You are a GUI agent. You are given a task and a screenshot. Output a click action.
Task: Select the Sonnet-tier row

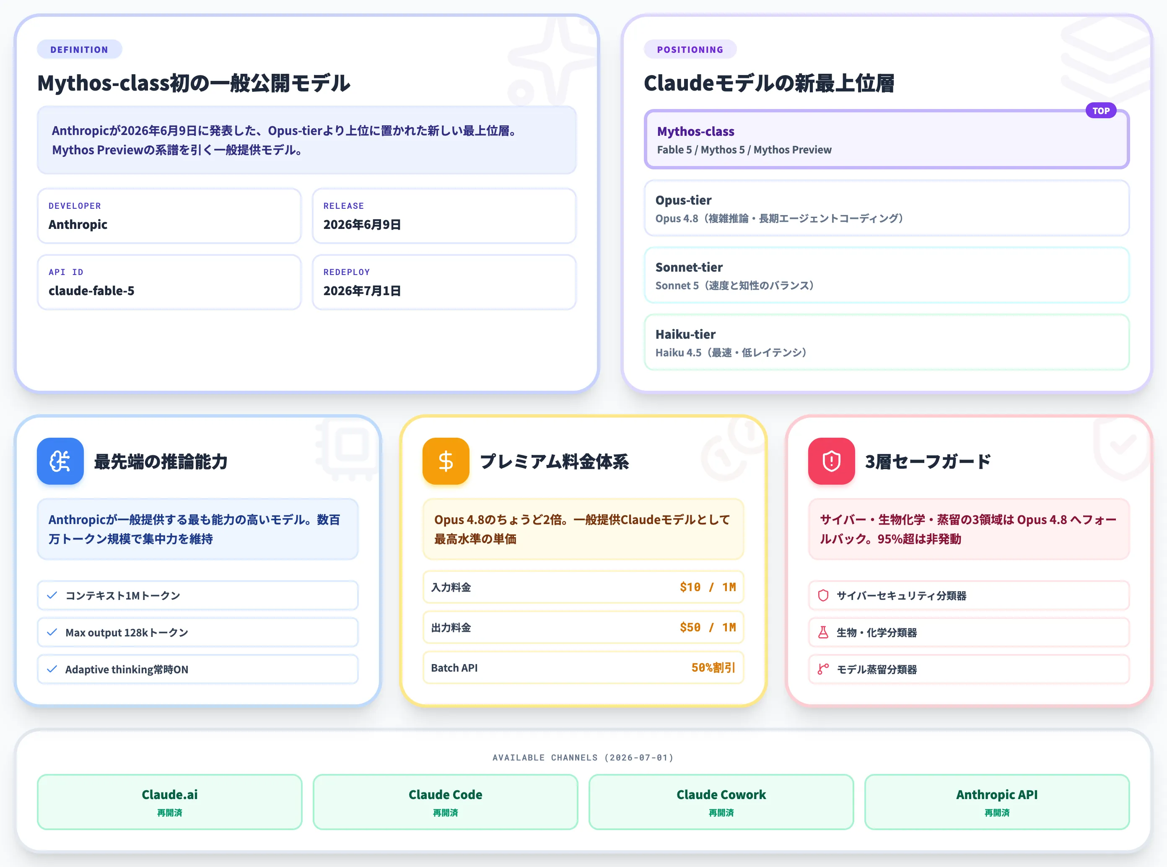coord(886,275)
